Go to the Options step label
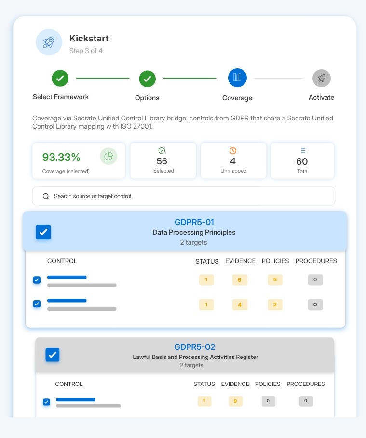The width and height of the screenshot is (366, 438). point(147,98)
